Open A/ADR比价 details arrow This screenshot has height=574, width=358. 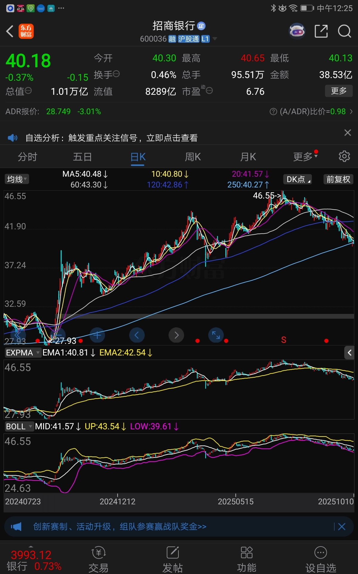point(351,112)
